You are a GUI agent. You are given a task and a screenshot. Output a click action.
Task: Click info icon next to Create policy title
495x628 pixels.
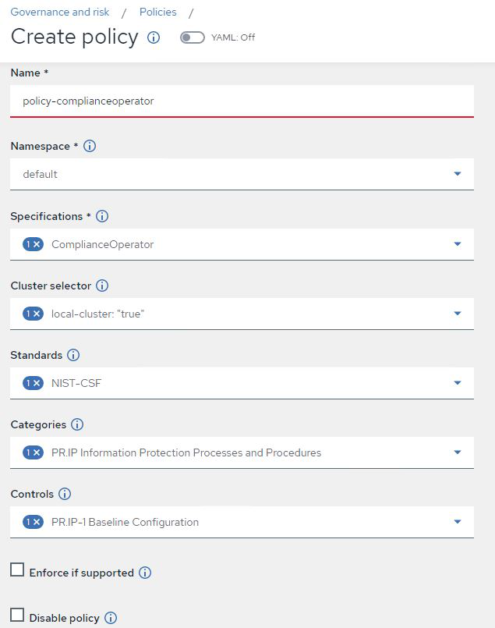(x=154, y=37)
